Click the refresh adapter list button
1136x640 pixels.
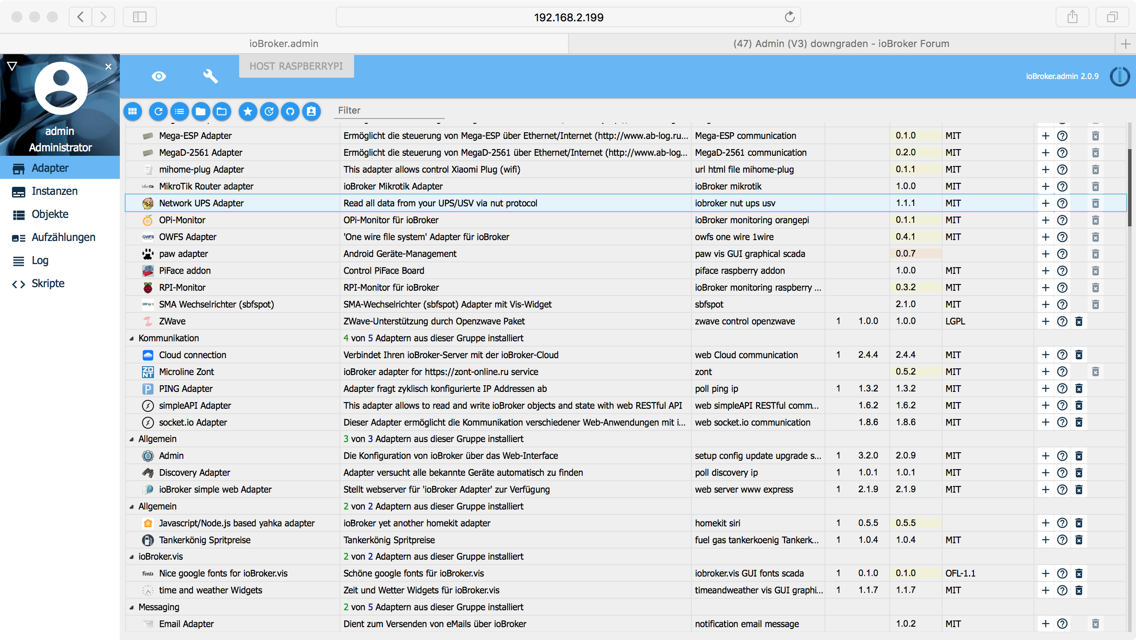158,111
